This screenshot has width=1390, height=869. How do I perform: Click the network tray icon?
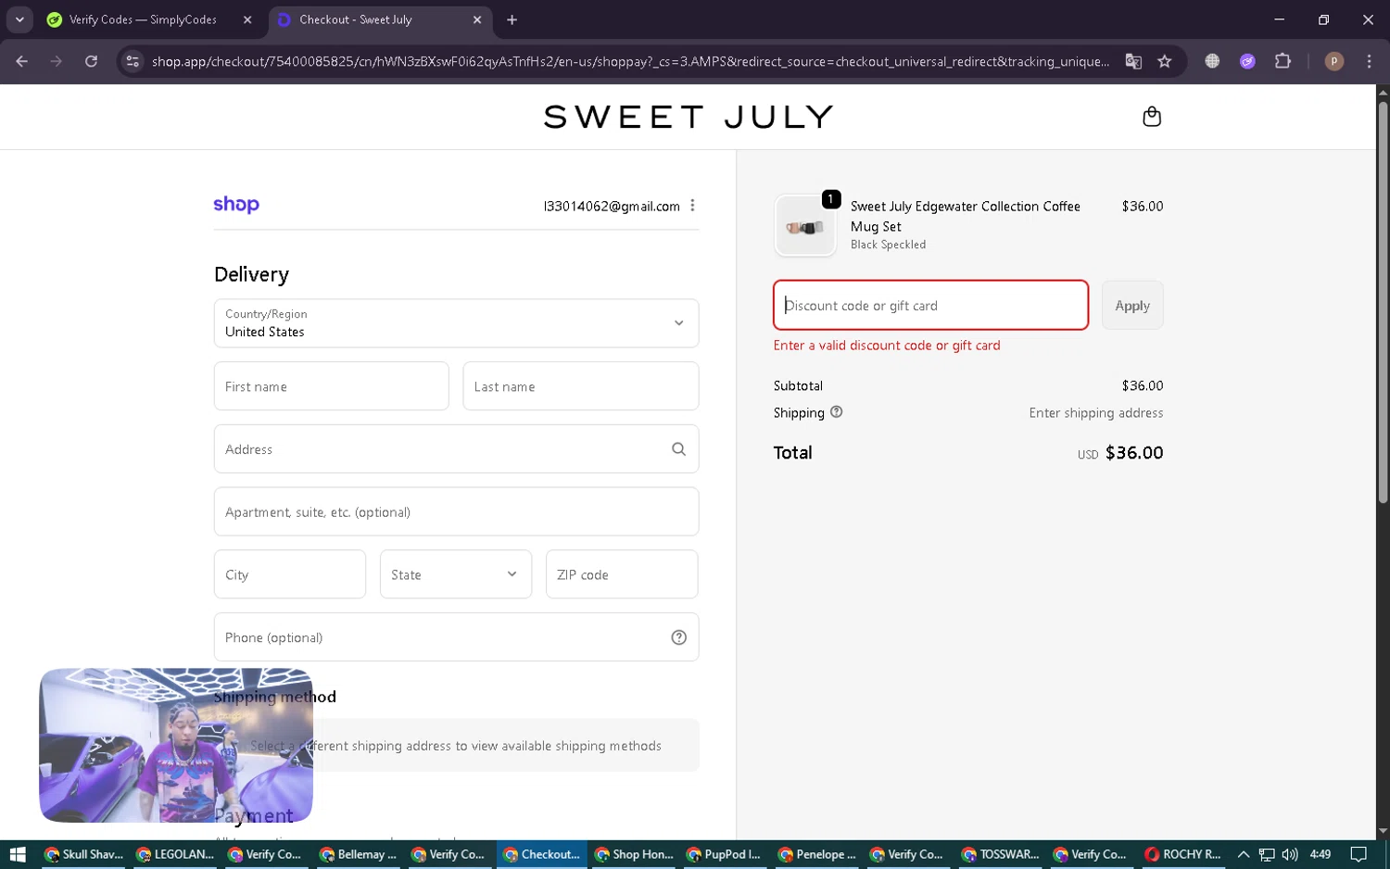click(1266, 854)
